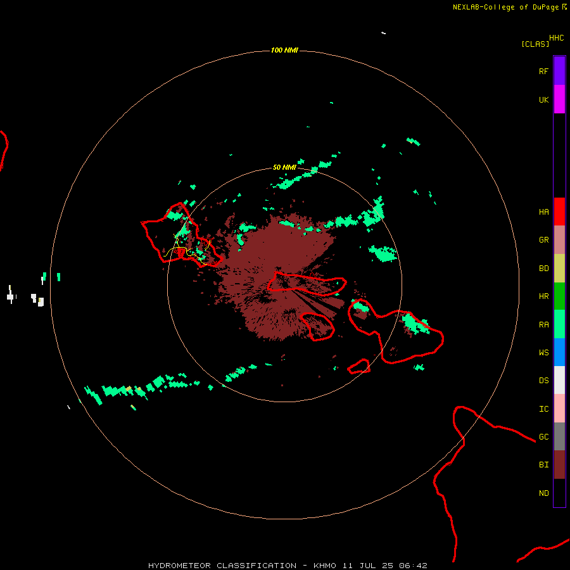
Task: Click the 'IC' legend label
Action: (544, 409)
